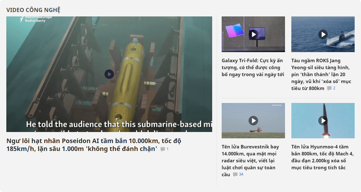Open the Tàu ngầm ROKS Jang Yeong-sil headline
This screenshot has height=192, width=361.
pyautogui.click(x=320, y=74)
